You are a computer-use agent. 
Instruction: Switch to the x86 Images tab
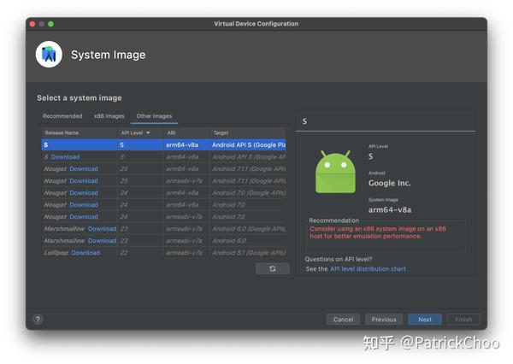[x=109, y=115]
